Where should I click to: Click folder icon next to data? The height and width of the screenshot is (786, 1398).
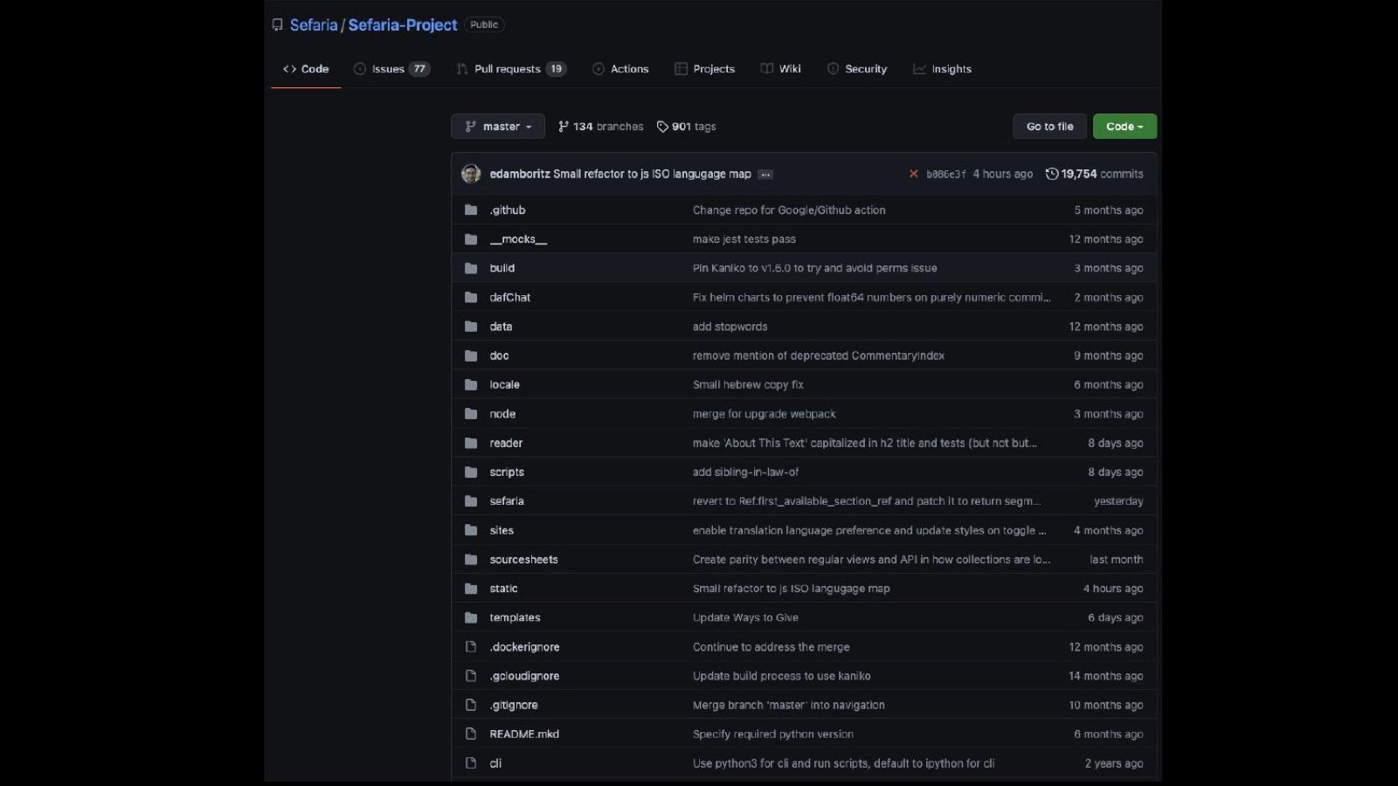click(x=471, y=327)
